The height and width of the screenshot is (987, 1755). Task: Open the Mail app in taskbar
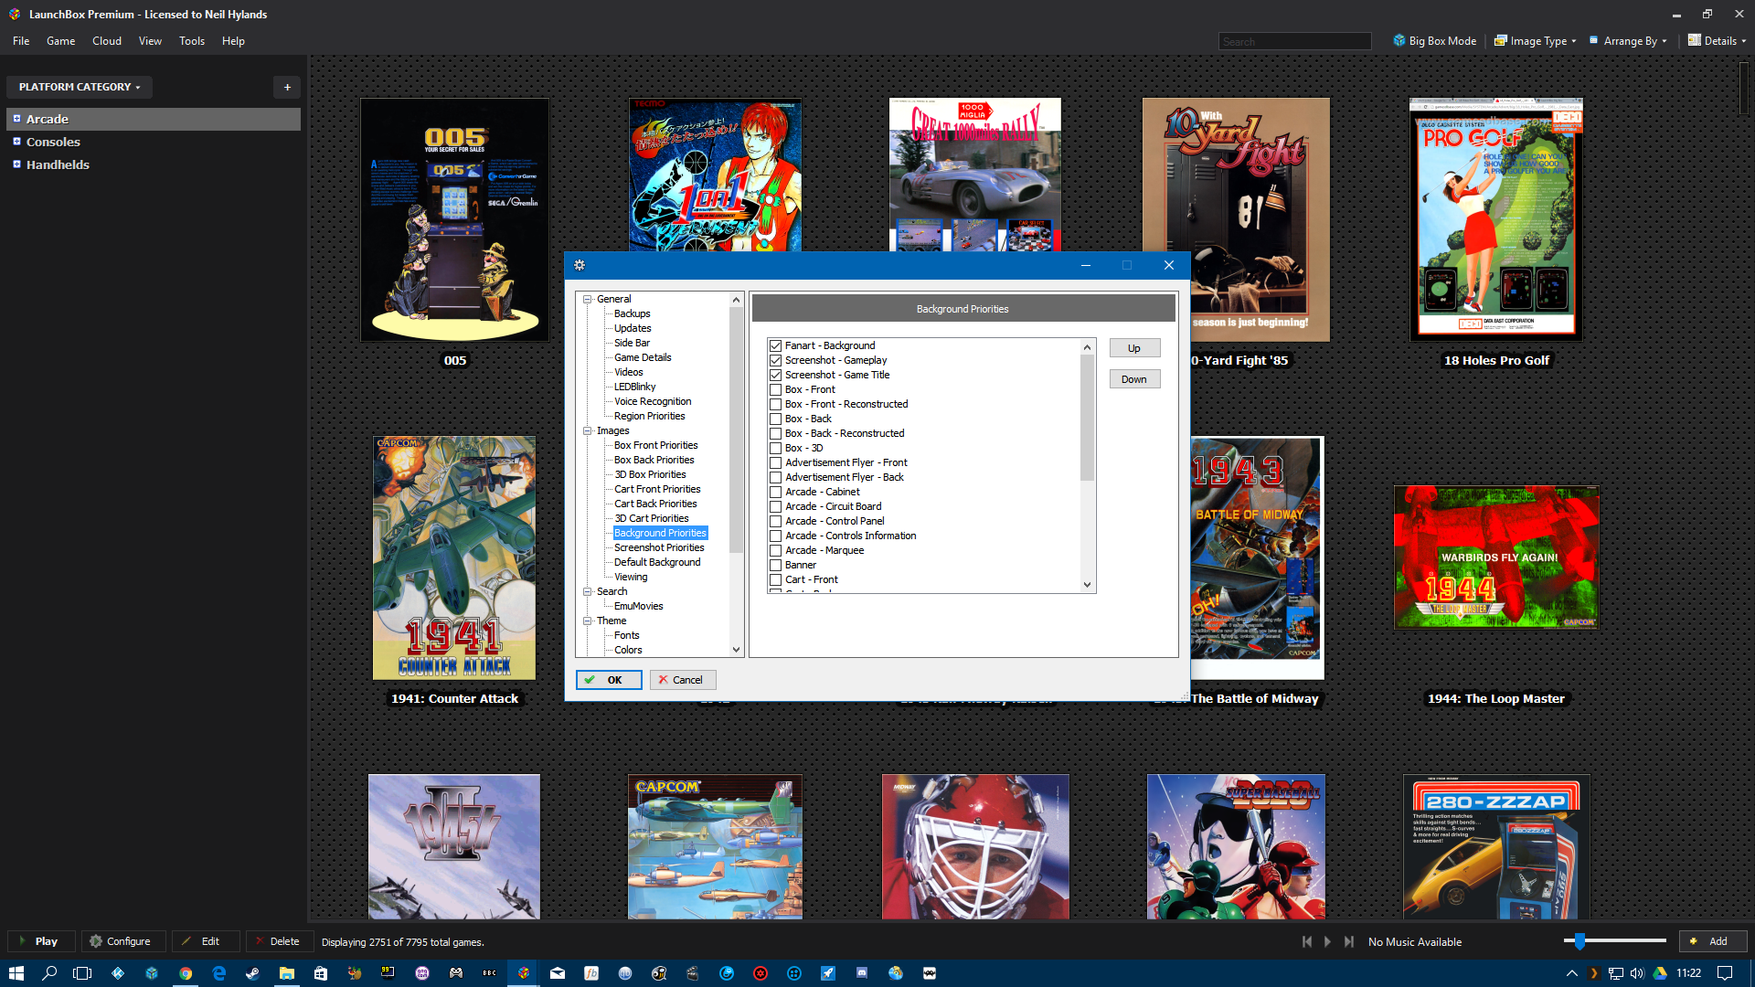pyautogui.click(x=558, y=973)
